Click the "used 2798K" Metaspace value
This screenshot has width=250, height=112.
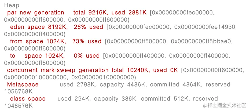coord(78,85)
